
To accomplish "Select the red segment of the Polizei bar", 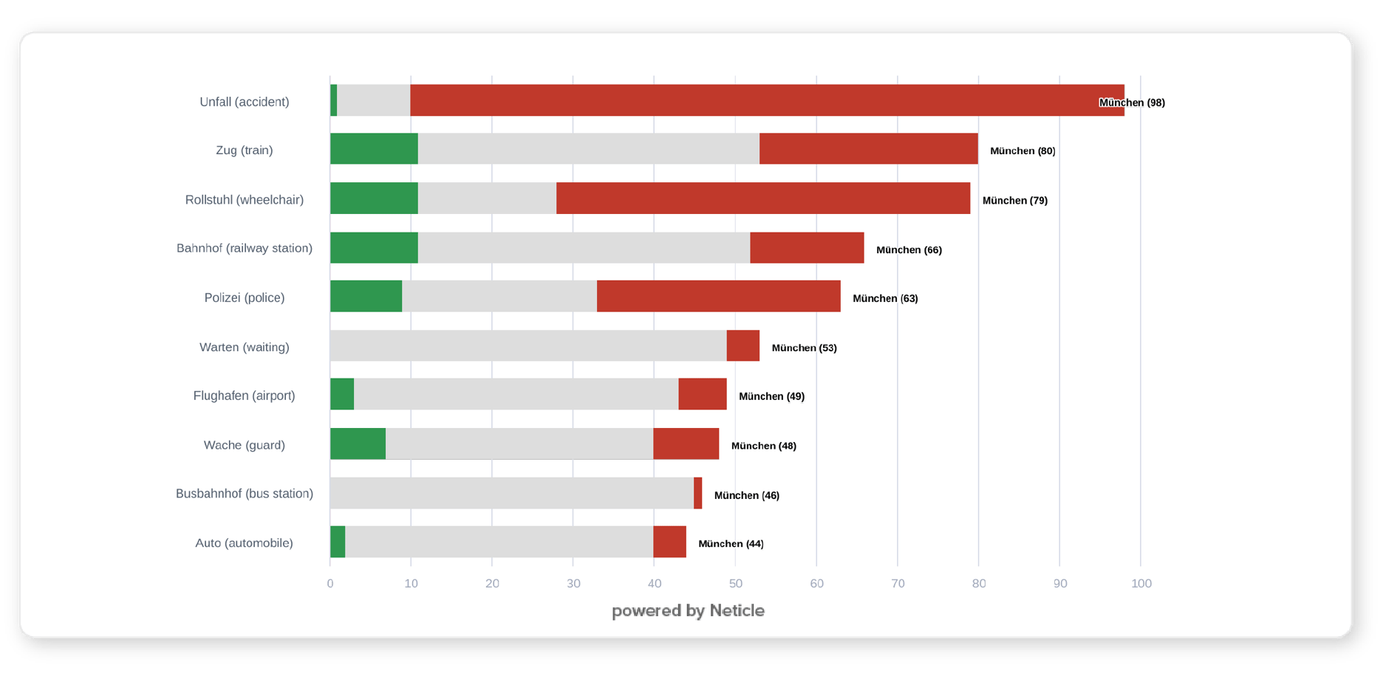I will tap(719, 297).
